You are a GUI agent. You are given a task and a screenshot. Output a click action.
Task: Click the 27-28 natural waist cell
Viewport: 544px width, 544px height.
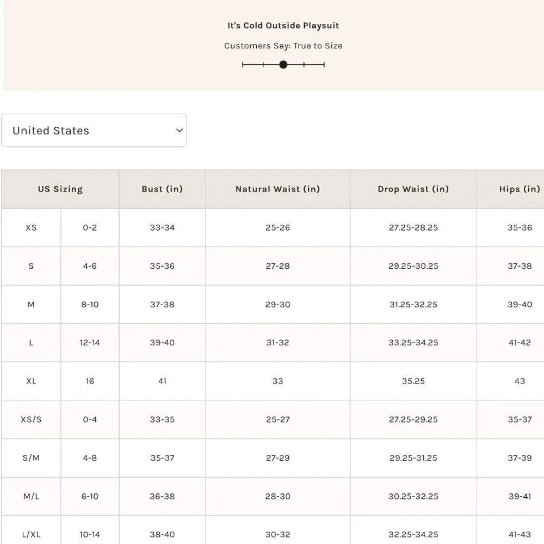[278, 266]
